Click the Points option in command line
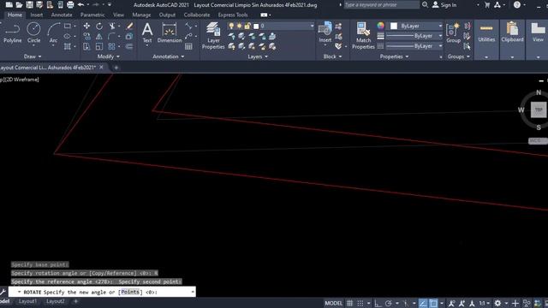The height and width of the screenshot is (308, 548). 130,292
